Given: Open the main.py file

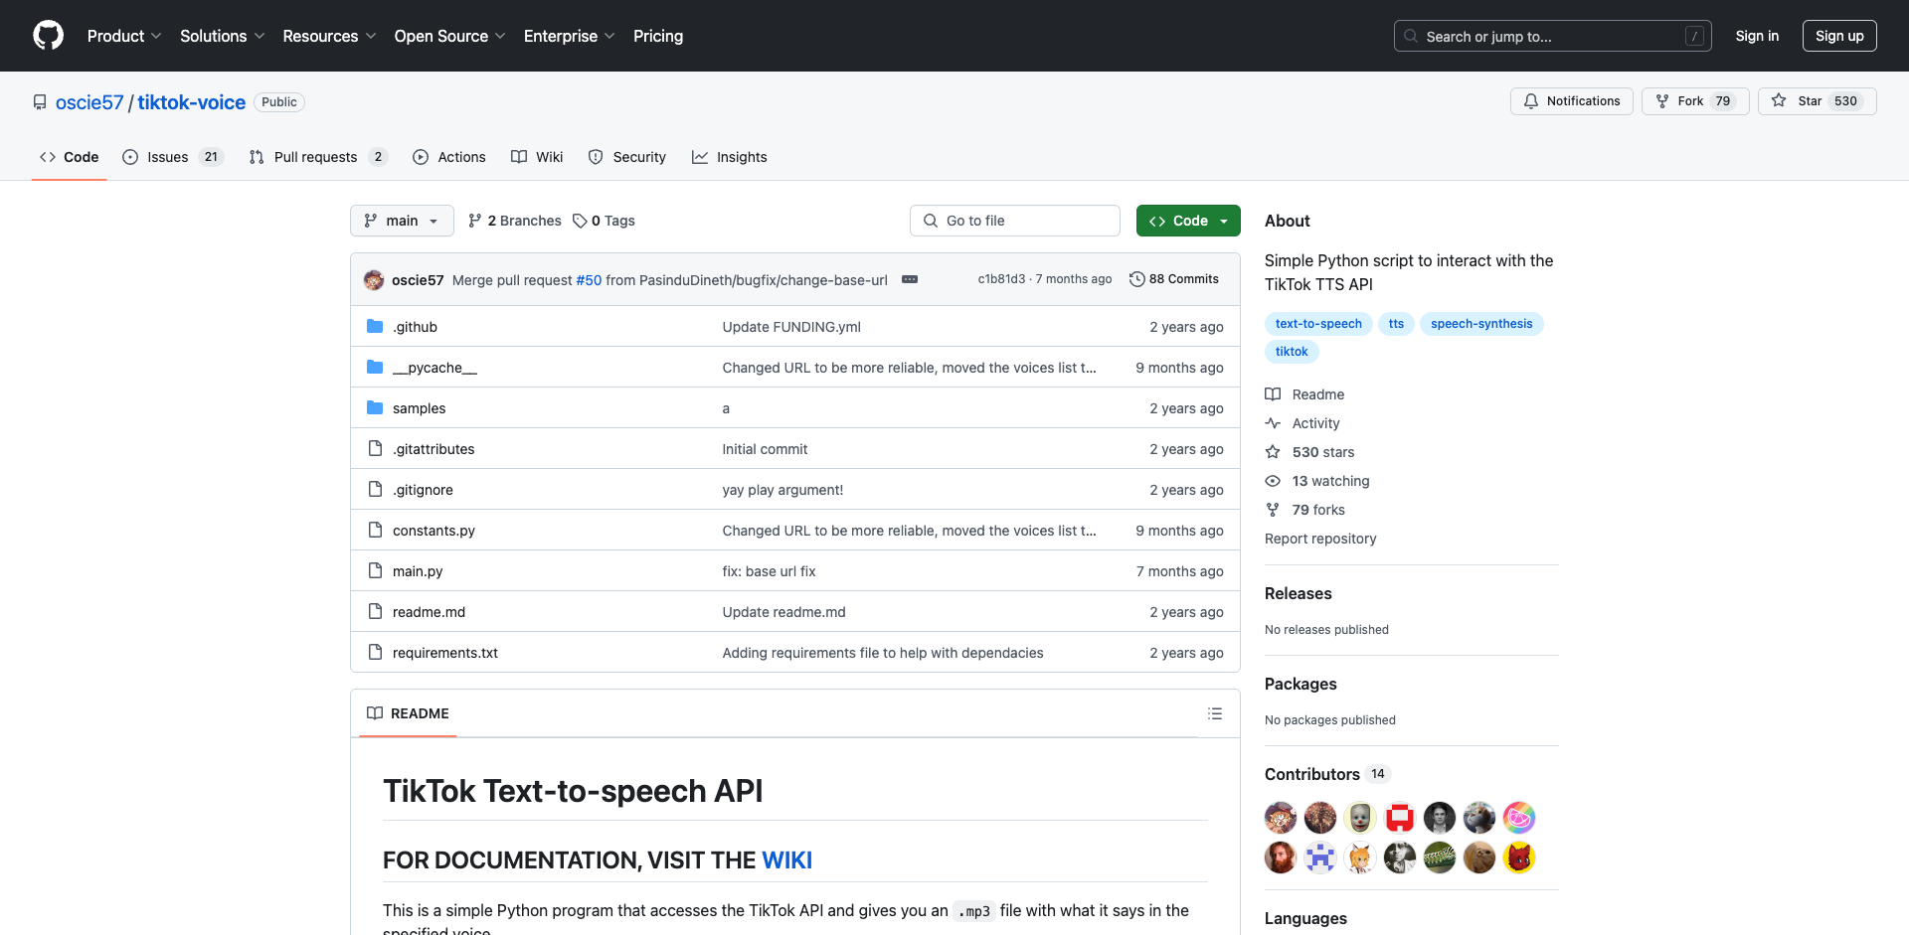Looking at the screenshot, I should point(418,571).
